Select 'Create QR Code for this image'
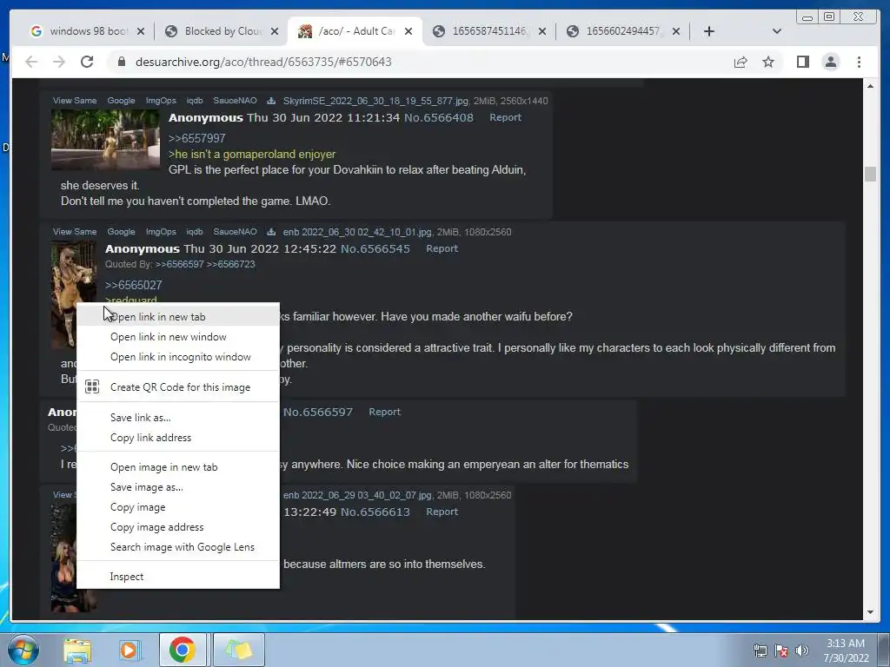This screenshot has height=667, width=890. pos(178,386)
